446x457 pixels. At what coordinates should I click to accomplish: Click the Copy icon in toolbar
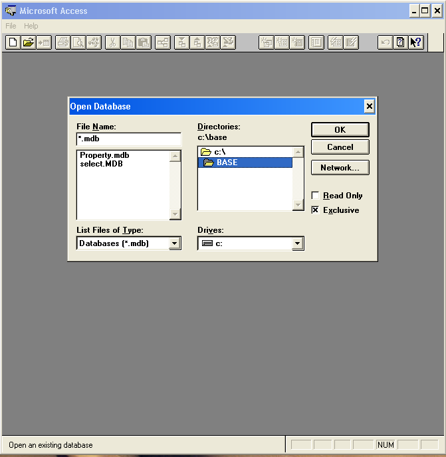pos(128,42)
